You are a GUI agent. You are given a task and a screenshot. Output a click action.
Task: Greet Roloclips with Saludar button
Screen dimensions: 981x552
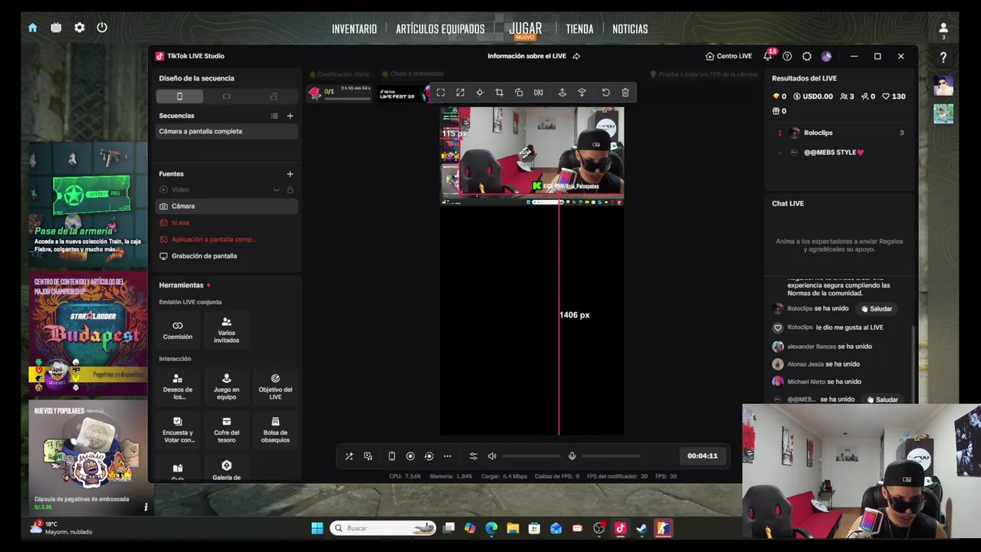click(x=876, y=309)
